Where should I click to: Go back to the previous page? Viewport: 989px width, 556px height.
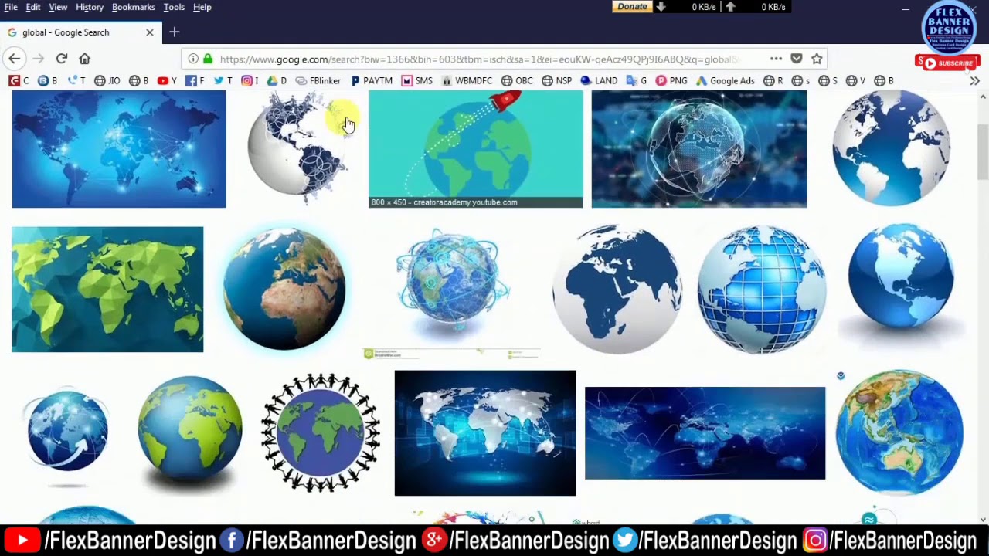[x=15, y=59]
